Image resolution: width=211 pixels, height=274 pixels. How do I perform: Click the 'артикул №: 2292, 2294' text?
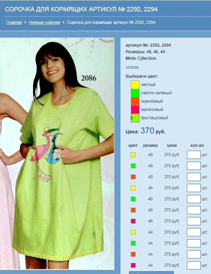[148, 45]
